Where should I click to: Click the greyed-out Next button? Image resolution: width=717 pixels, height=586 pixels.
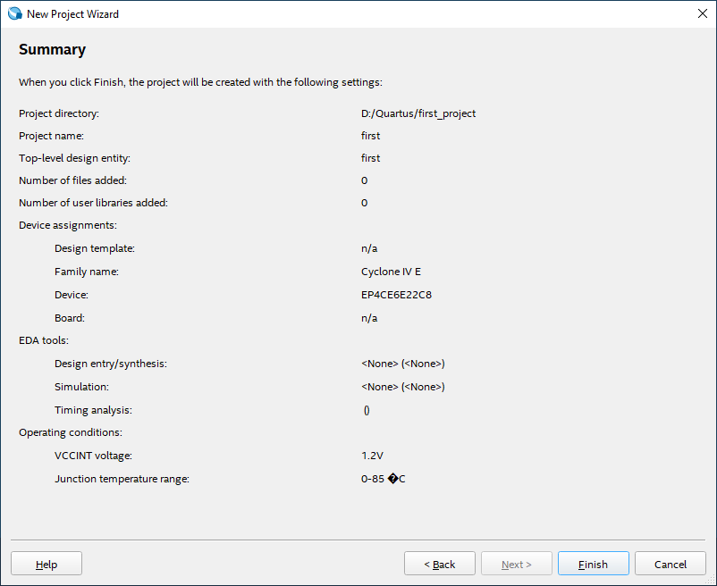pyautogui.click(x=516, y=564)
